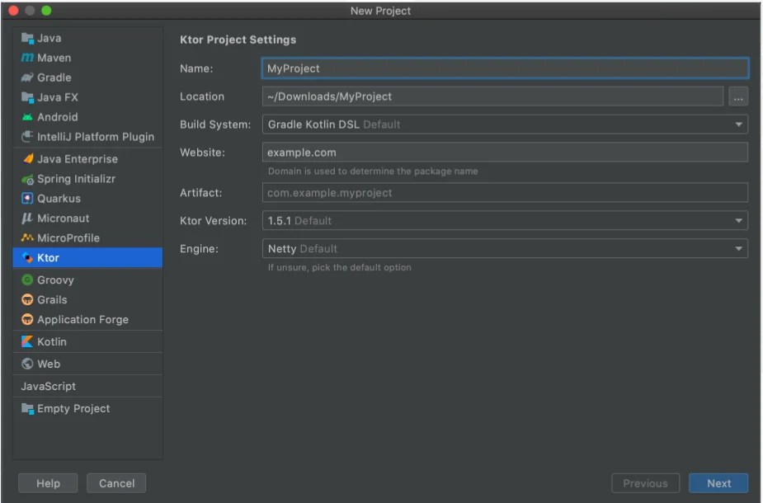Browse location with the ellipsis button
763x503 pixels.
pos(738,96)
